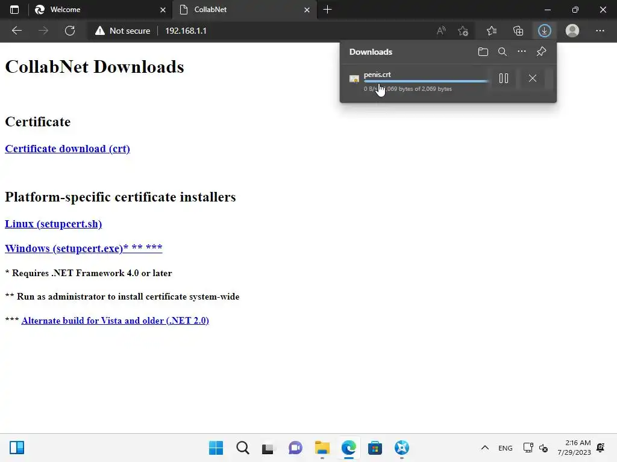
Task: Open Alternate build for Vista link
Action: 115,321
